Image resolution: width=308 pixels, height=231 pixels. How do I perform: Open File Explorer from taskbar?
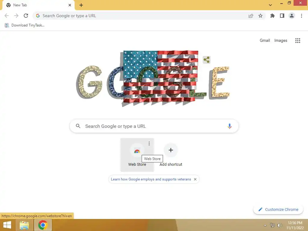coord(24,225)
